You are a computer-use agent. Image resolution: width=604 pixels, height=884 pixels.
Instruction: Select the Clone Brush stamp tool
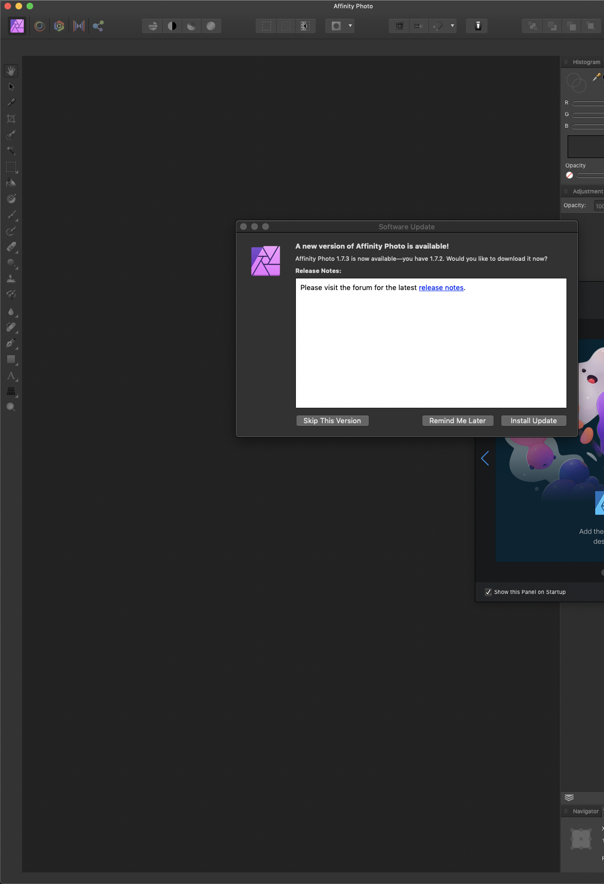11,279
